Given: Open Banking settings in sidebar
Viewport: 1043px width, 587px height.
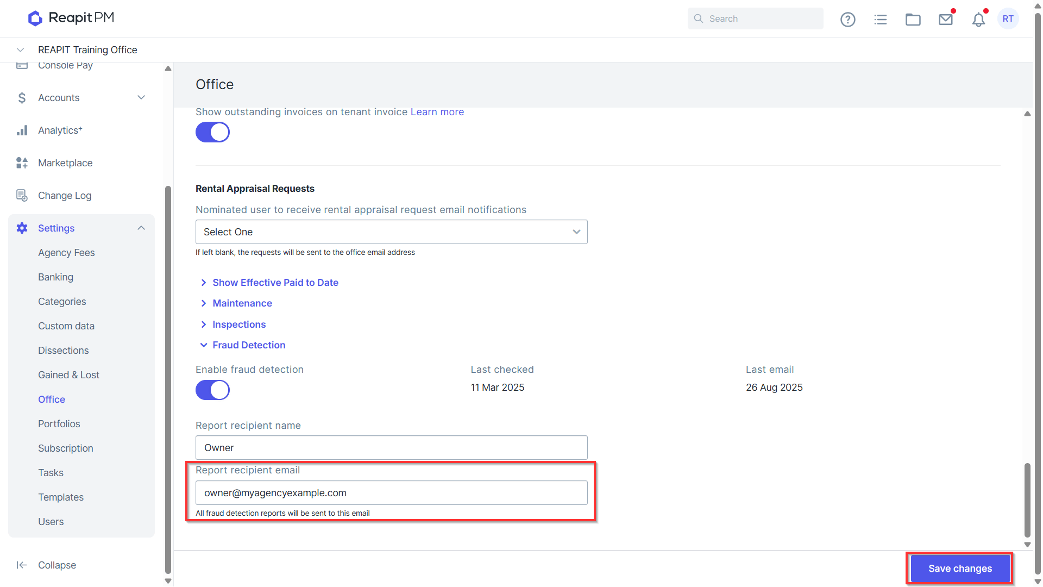Looking at the screenshot, I should [55, 277].
